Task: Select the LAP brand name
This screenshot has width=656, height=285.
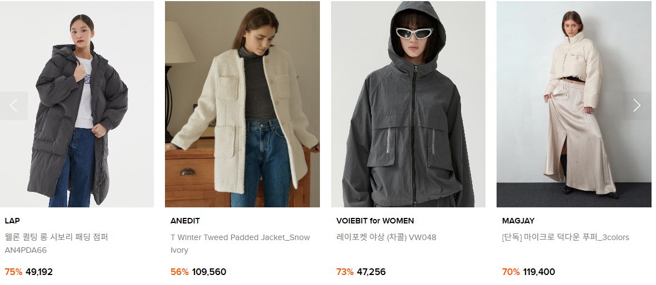Action: (x=12, y=221)
